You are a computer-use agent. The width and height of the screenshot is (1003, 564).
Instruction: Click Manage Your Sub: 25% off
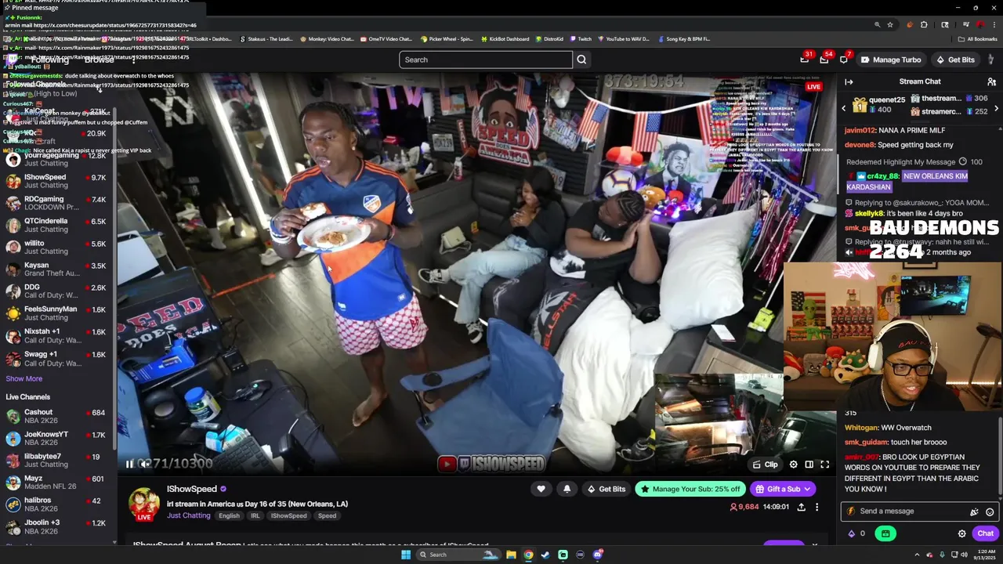(690, 489)
